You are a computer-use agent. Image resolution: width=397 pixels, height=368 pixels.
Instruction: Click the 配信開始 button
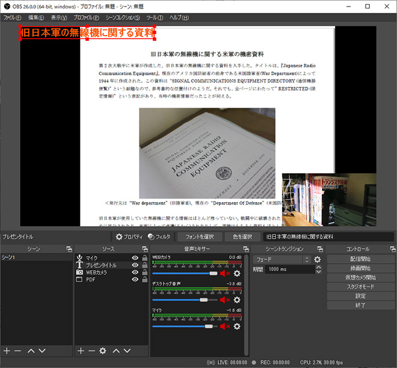pyautogui.click(x=360, y=259)
